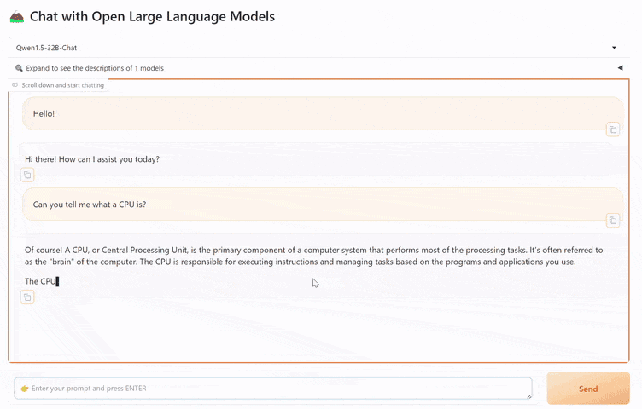Click the dropdown arrow for model selection
Image resolution: width=642 pixels, height=409 pixels.
[x=614, y=48]
